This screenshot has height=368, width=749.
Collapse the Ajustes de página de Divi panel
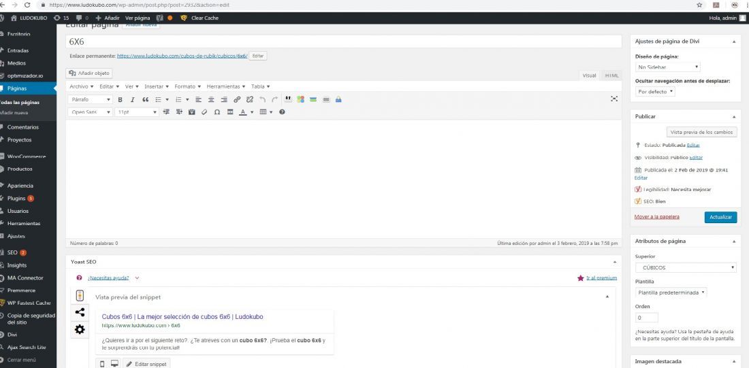[734, 41]
